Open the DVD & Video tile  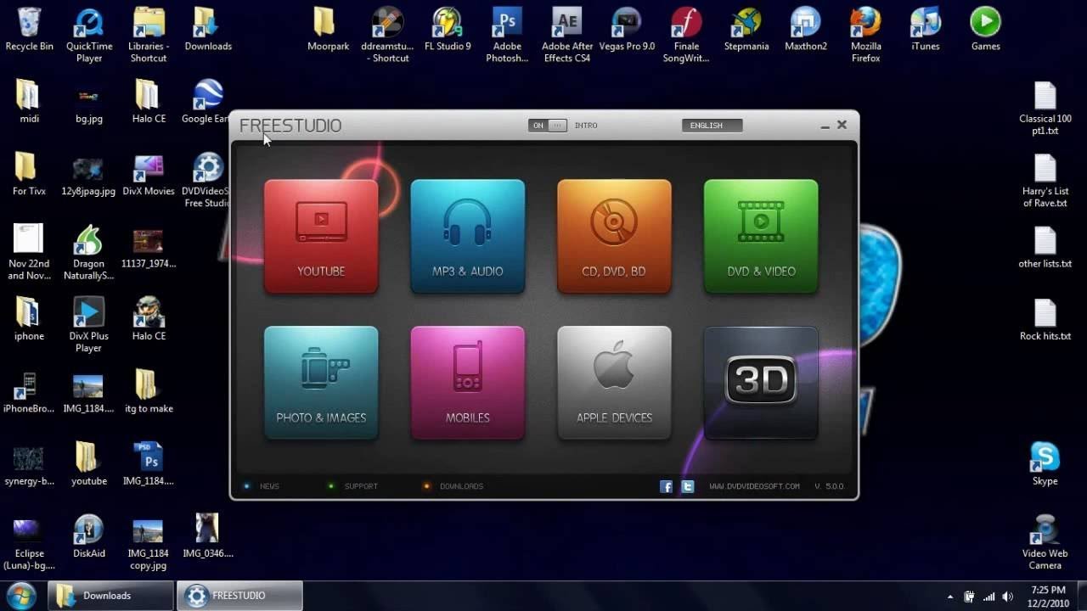[761, 236]
